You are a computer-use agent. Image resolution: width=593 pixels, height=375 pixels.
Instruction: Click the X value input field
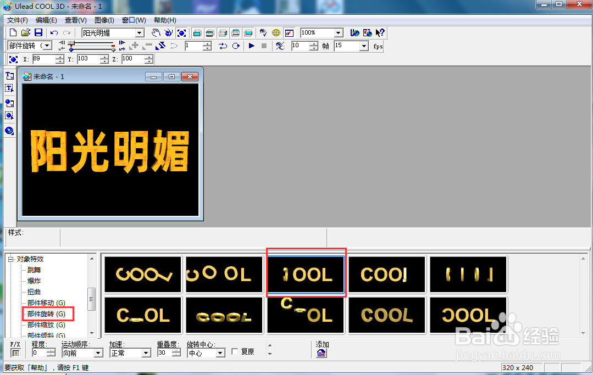coord(44,59)
